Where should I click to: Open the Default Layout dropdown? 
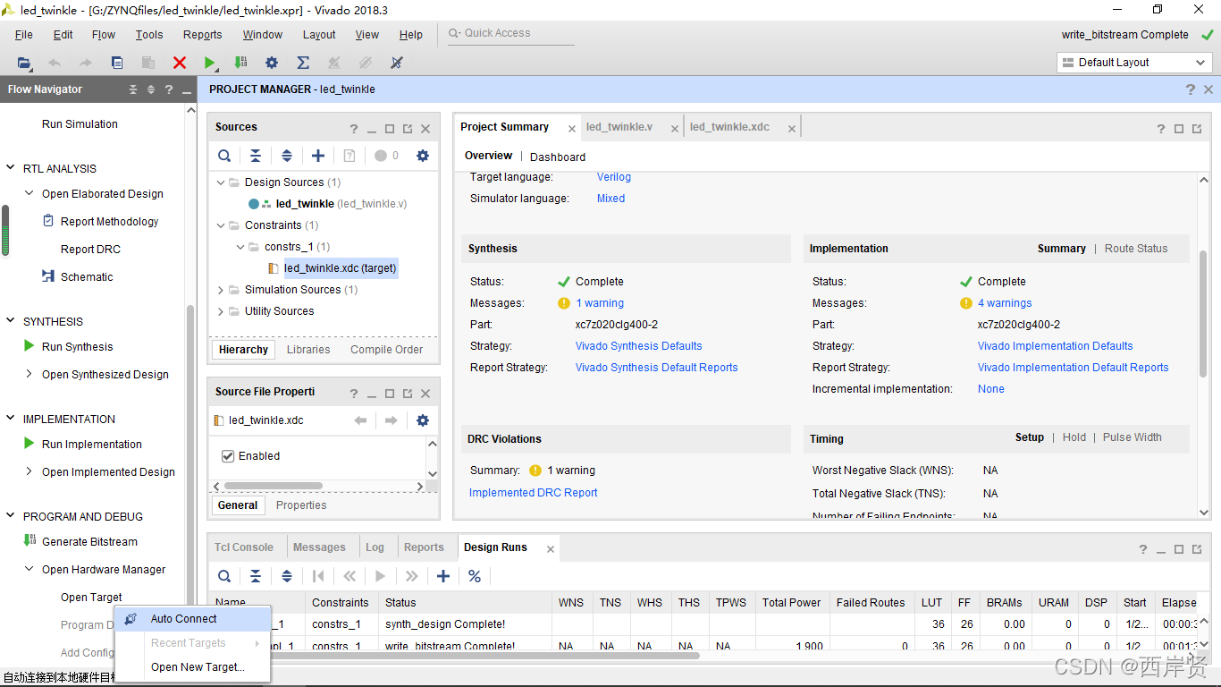point(1134,63)
